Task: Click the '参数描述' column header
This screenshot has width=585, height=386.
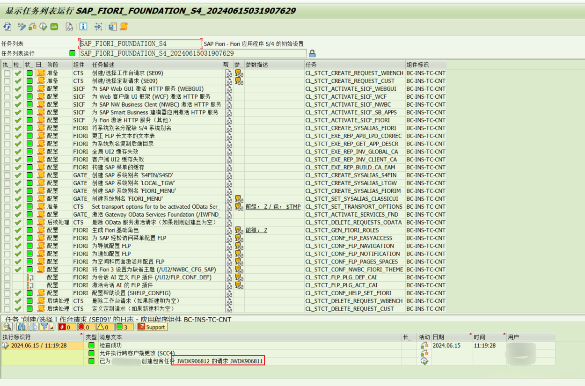Action: [274, 65]
